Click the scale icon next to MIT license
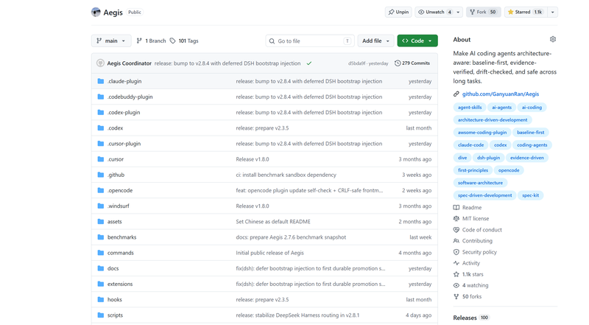 (x=456, y=219)
